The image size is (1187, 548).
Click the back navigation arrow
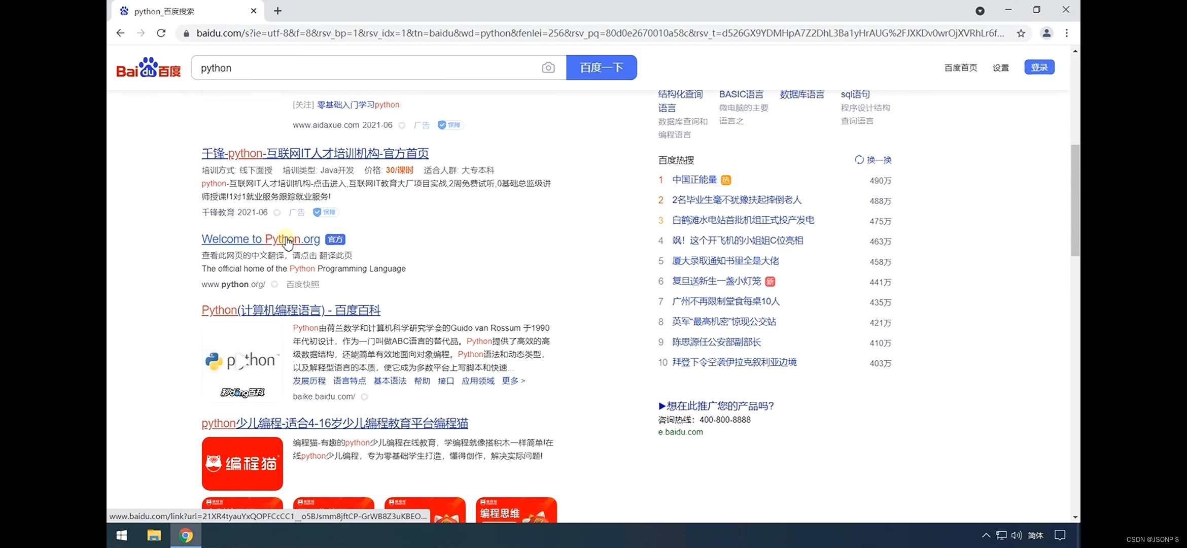[120, 33]
